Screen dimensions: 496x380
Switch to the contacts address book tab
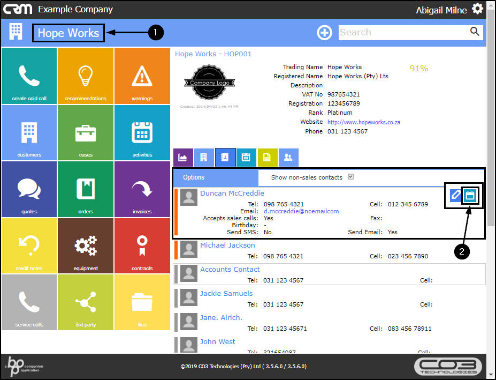pos(225,157)
